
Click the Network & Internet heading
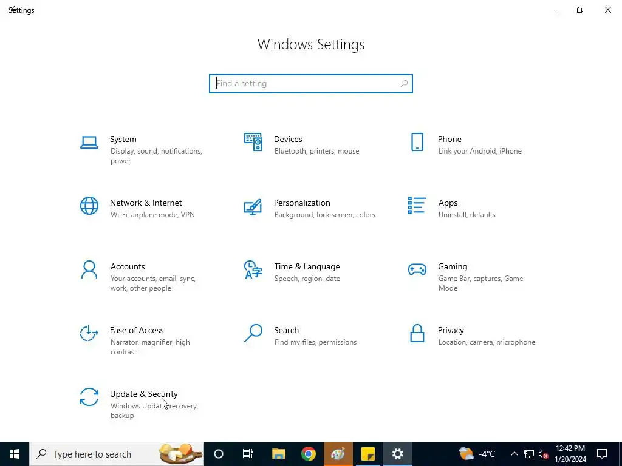tap(146, 203)
